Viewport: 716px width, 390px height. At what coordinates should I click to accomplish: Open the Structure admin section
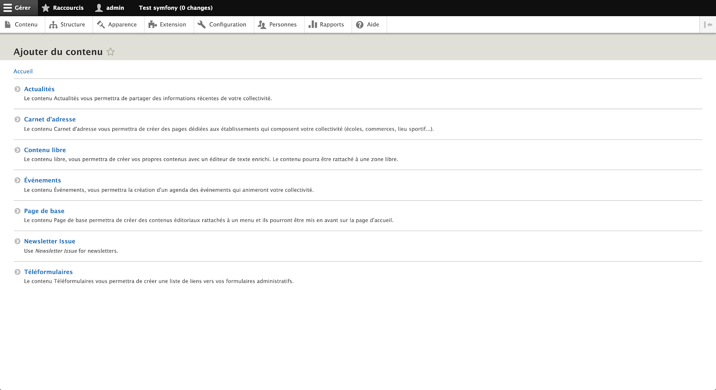click(x=73, y=25)
